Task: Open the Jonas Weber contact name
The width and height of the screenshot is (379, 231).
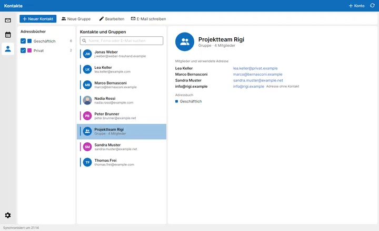Action: tap(106, 52)
